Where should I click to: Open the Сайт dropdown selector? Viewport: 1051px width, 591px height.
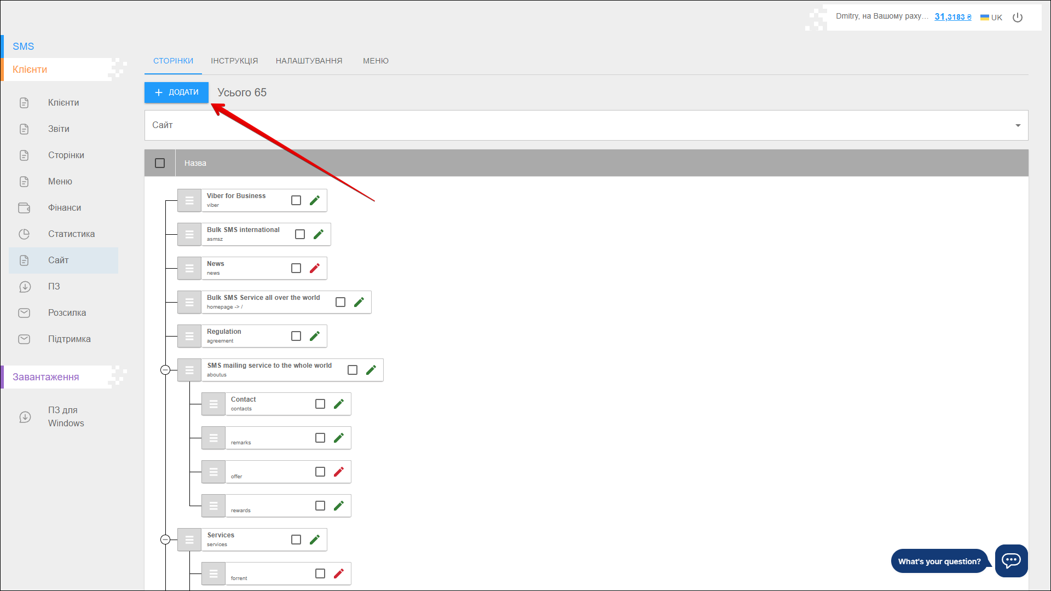tap(586, 125)
